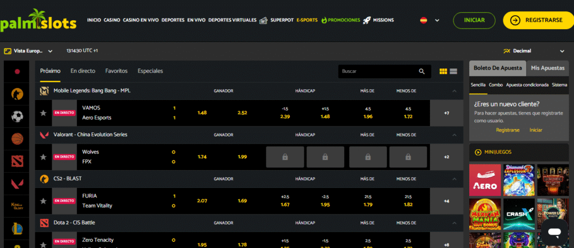Collapse the Mobile Legends MPL section
Screen dimensions: 574x248
(x=454, y=91)
